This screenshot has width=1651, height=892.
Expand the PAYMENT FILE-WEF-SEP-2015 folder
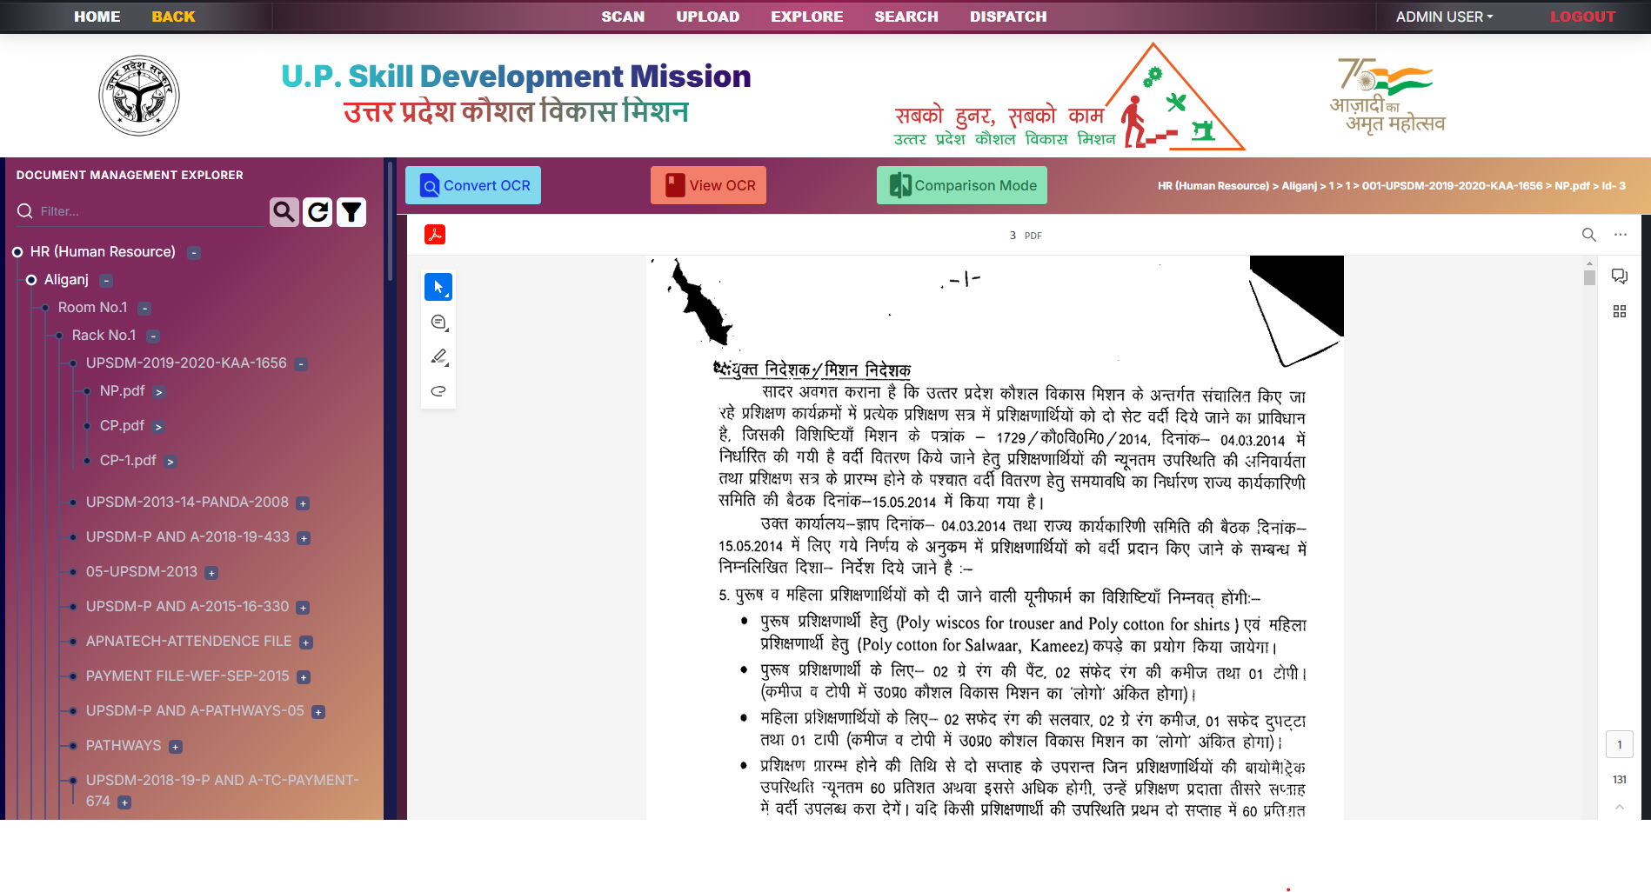[x=304, y=677]
